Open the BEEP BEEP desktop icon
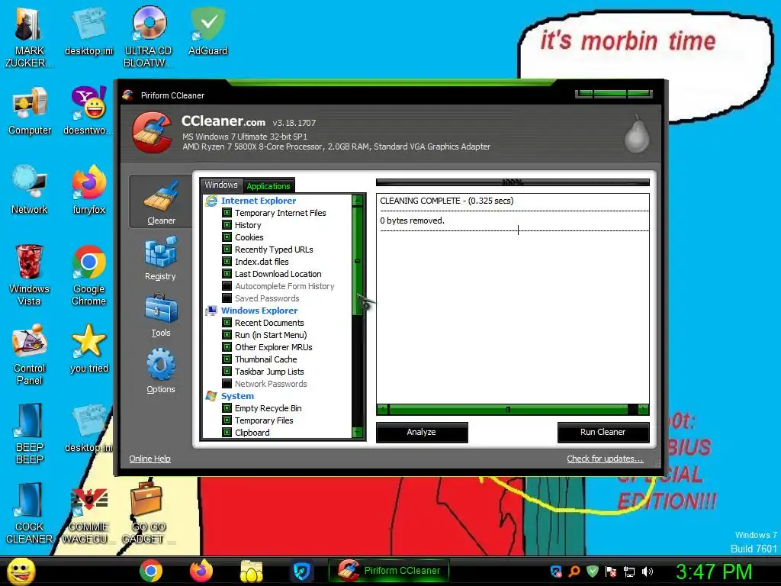 click(x=30, y=433)
